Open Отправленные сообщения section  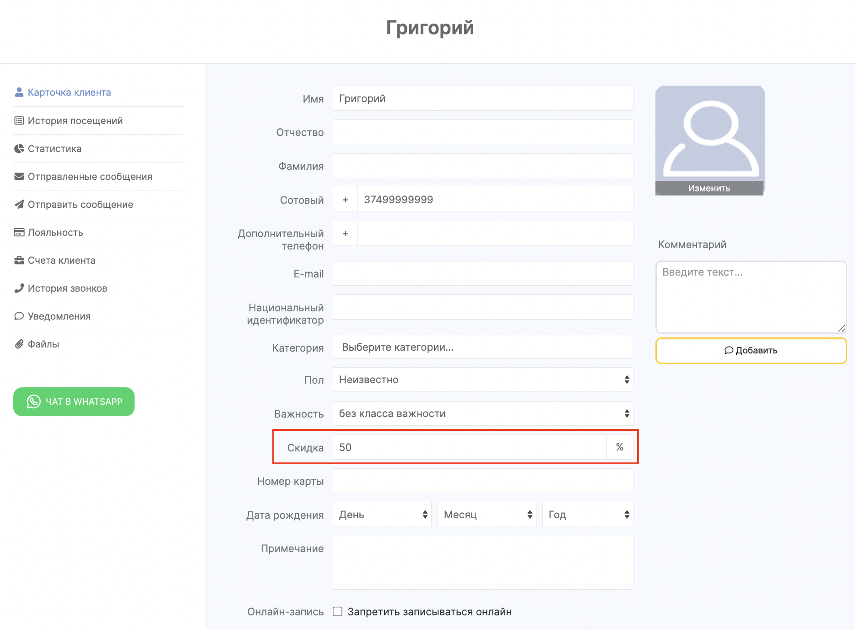tap(90, 177)
